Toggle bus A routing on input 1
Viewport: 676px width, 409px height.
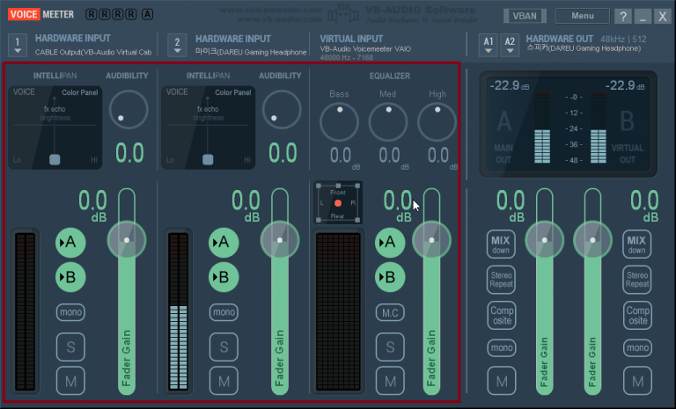point(70,243)
